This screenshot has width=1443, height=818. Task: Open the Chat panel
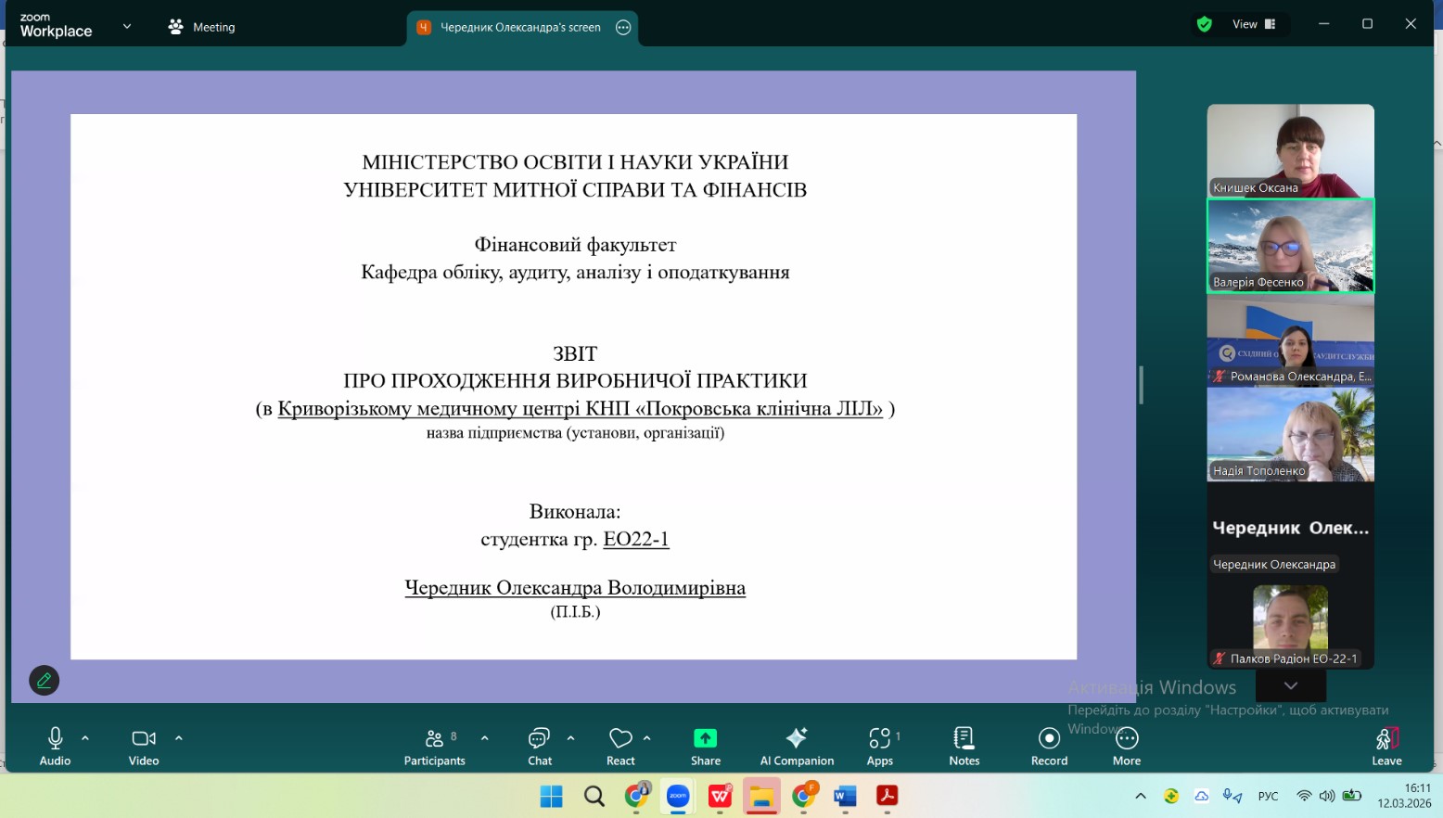(x=540, y=747)
